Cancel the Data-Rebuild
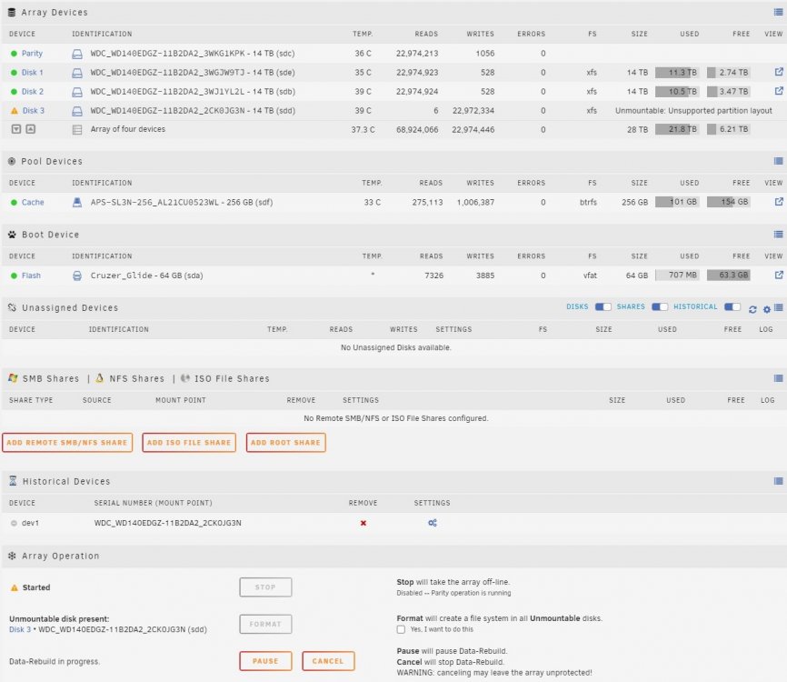Image resolution: width=787 pixels, height=682 pixels. click(x=328, y=661)
